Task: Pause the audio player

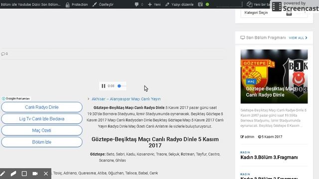Action: point(103,86)
